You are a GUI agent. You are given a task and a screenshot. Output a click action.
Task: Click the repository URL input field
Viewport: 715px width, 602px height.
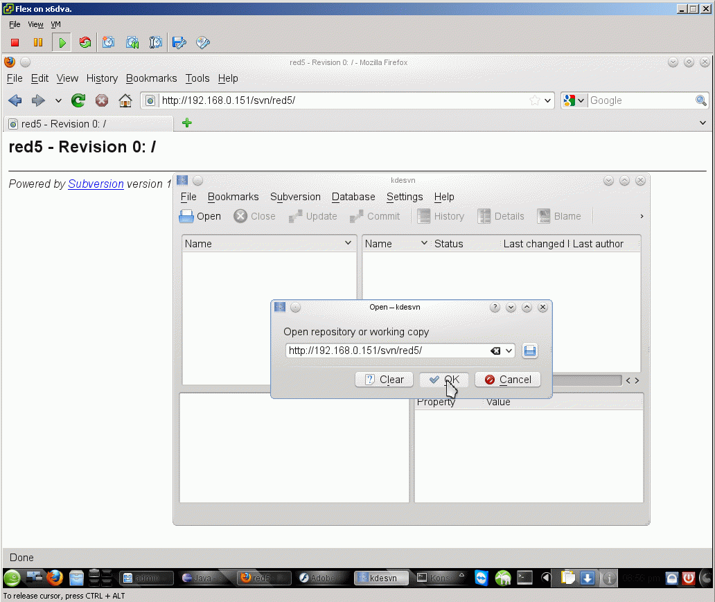tap(387, 351)
